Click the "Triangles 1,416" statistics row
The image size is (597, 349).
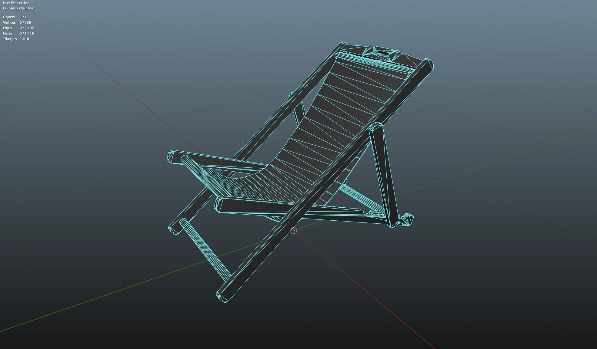(x=16, y=39)
